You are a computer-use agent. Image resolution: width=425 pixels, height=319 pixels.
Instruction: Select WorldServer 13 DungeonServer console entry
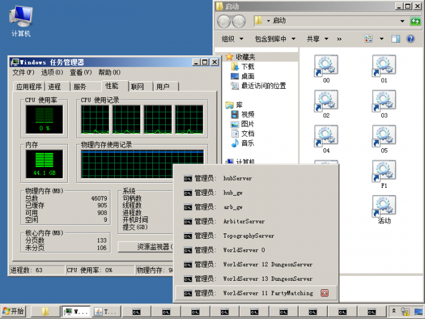pyautogui.click(x=256, y=279)
